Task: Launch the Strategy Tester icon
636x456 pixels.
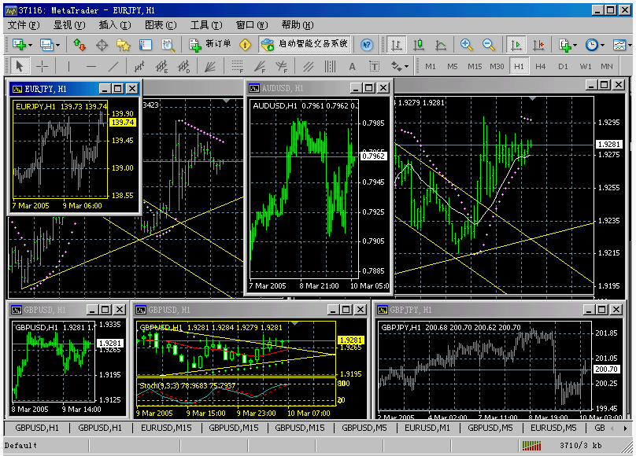Action: click(x=168, y=45)
